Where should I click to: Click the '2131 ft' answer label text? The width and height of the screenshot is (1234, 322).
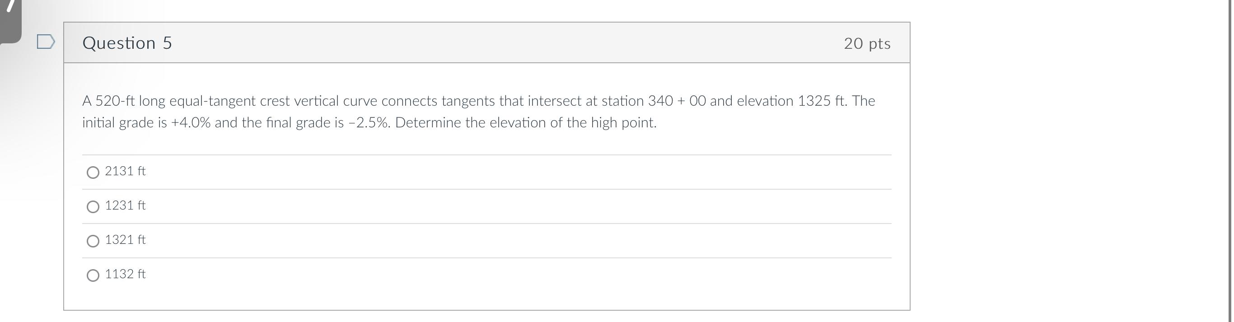click(x=125, y=171)
